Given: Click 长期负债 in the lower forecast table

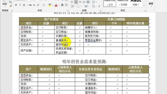Looking at the screenshot, I should (91, 84).
